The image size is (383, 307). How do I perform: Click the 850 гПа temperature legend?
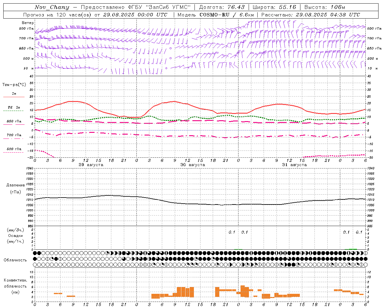pos(14,121)
